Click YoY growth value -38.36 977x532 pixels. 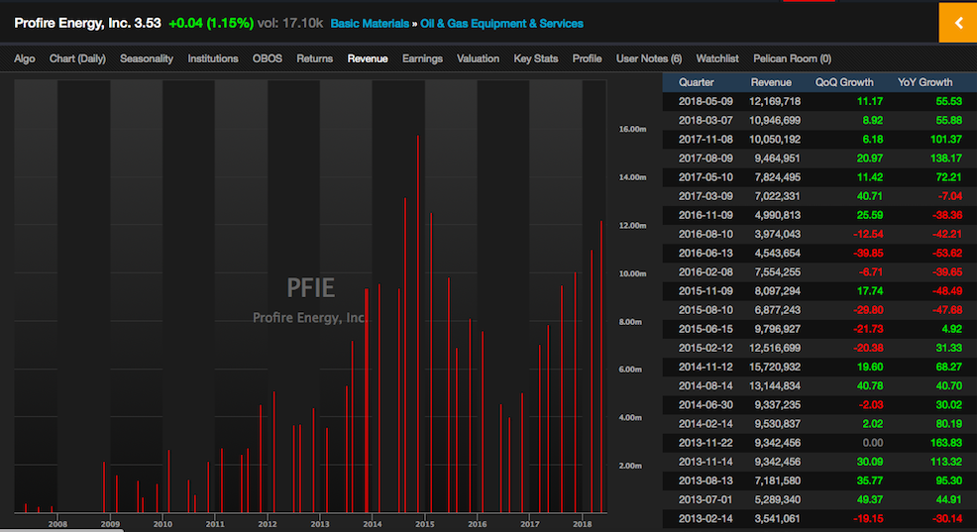[946, 215]
